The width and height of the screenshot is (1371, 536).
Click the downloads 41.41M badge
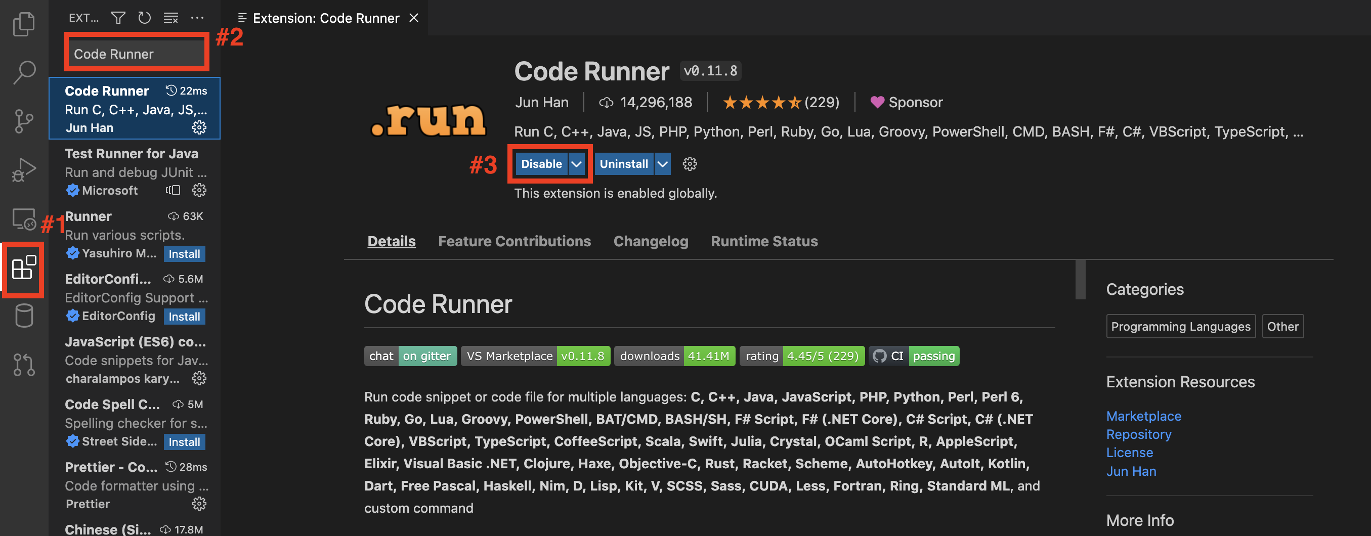tap(674, 356)
